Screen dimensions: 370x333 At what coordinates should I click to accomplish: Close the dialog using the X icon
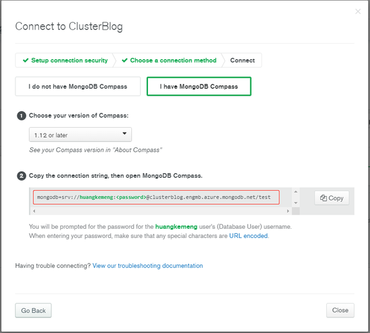[x=358, y=12]
